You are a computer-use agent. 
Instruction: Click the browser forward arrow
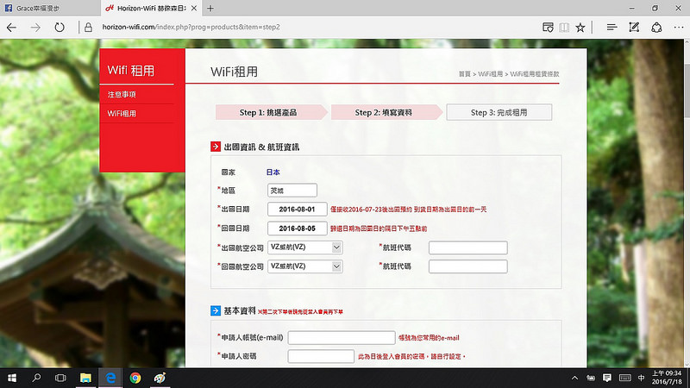(35, 28)
